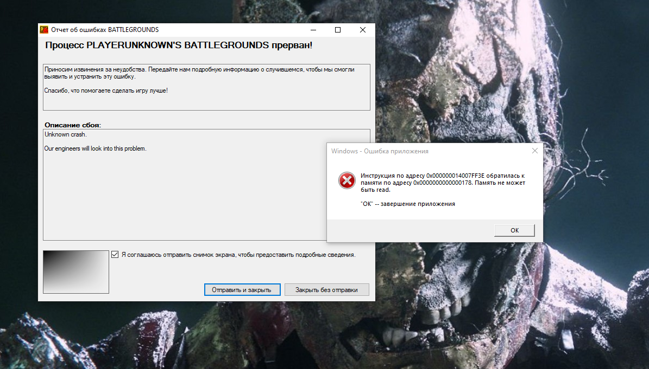Viewport: 649px width, 369px height.
Task: Click "Спасибо, что помогаете сделать игру лучше!" text
Action: (x=106, y=91)
